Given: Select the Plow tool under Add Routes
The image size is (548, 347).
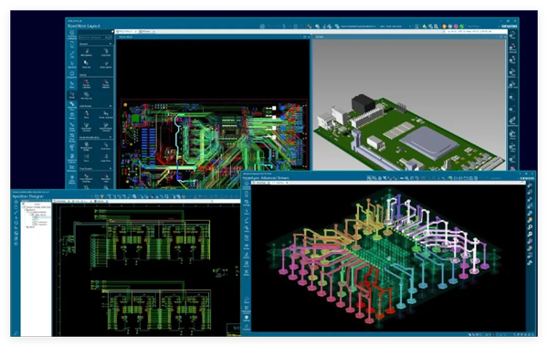Looking at the screenshot, I should (87, 114).
